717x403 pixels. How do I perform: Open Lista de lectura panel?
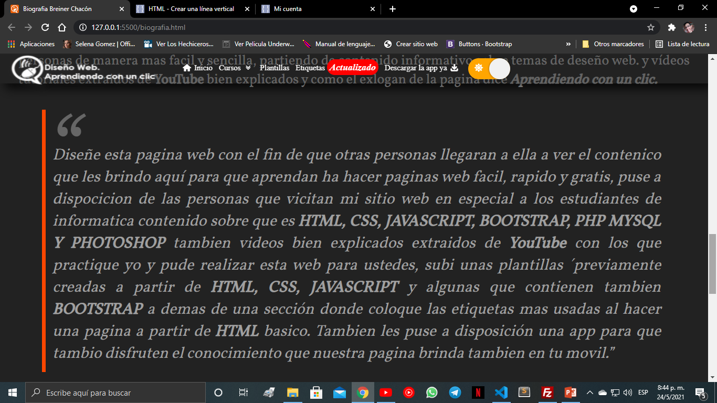[x=682, y=44]
